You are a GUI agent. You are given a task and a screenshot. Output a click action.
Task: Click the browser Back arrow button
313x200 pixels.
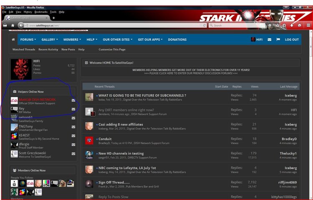21,25
